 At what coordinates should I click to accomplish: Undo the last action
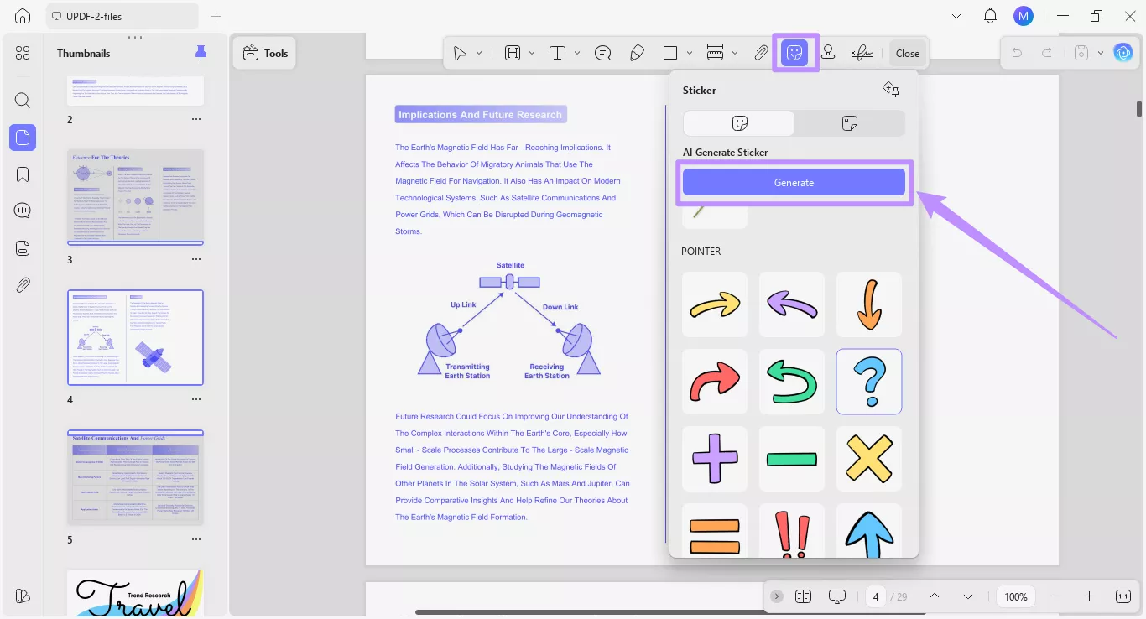coord(1017,53)
